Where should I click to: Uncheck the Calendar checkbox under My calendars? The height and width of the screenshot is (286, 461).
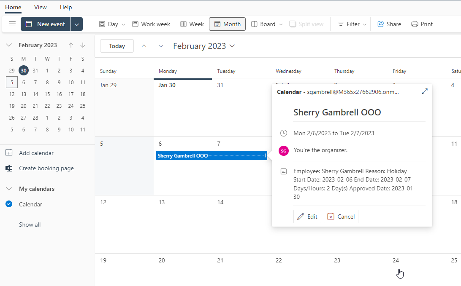pyautogui.click(x=9, y=204)
